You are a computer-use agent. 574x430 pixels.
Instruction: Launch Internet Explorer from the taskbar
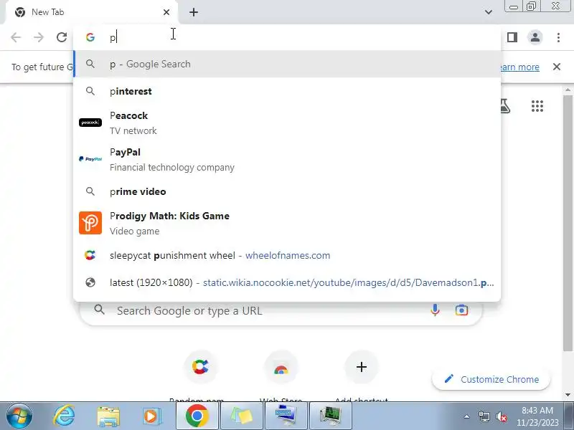(x=65, y=416)
